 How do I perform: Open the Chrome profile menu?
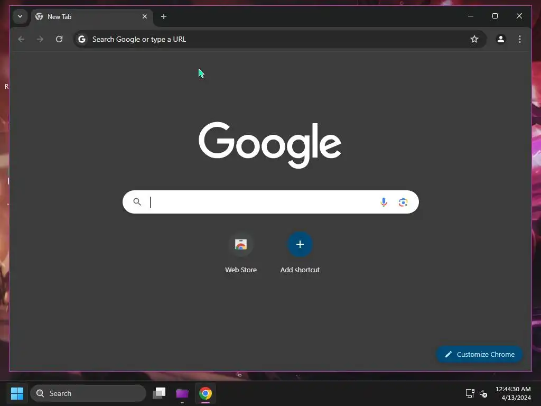501,39
